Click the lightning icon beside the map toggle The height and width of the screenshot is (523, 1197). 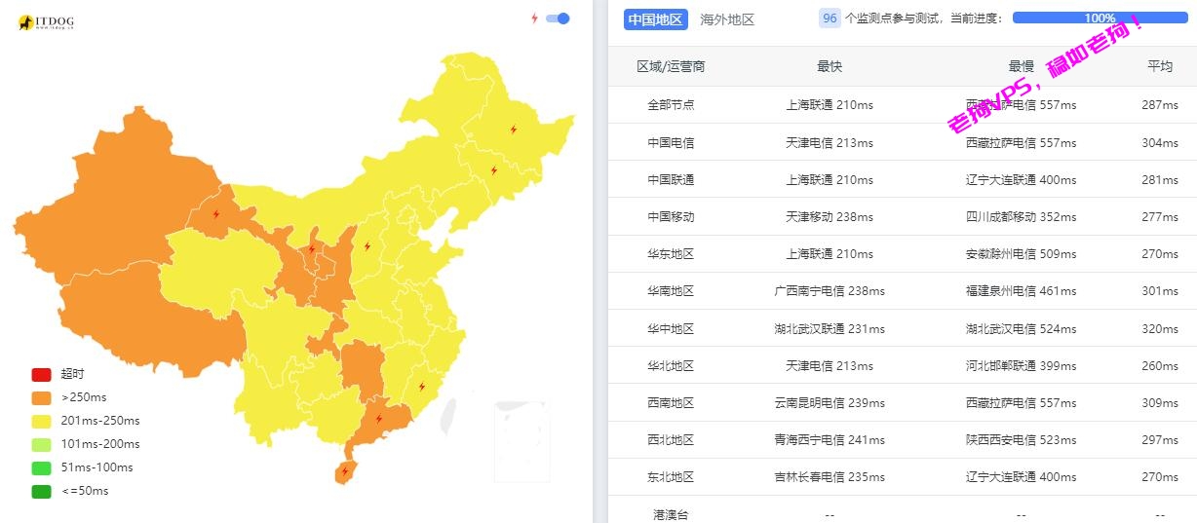(x=534, y=19)
